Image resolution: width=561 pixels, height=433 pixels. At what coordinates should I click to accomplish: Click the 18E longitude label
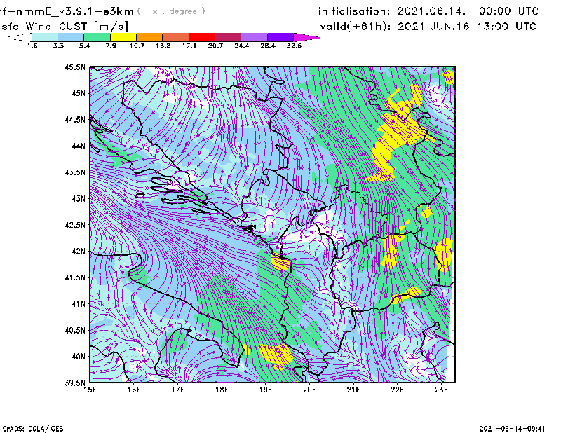coord(222,390)
